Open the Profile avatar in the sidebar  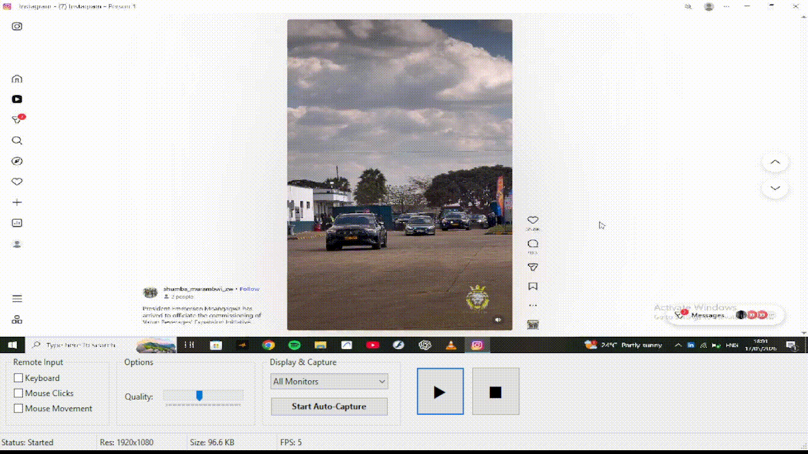point(17,244)
